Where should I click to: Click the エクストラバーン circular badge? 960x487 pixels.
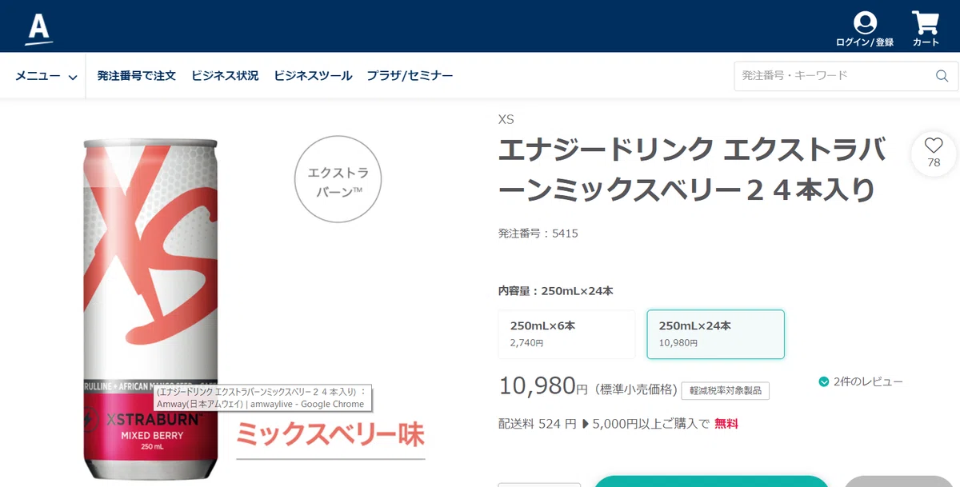(338, 179)
